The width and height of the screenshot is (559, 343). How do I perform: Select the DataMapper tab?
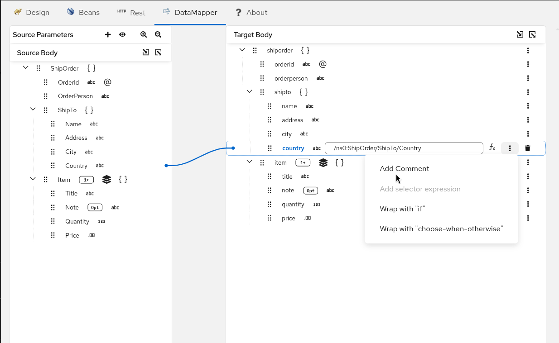point(190,13)
